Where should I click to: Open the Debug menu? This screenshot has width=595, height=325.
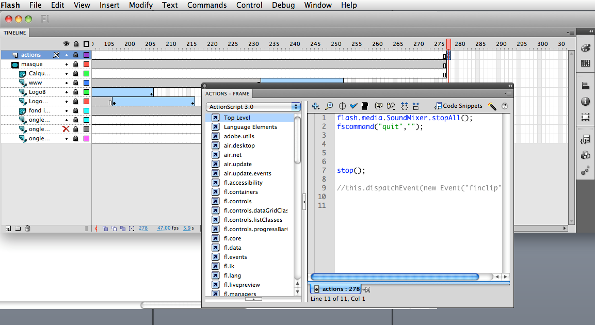(283, 5)
